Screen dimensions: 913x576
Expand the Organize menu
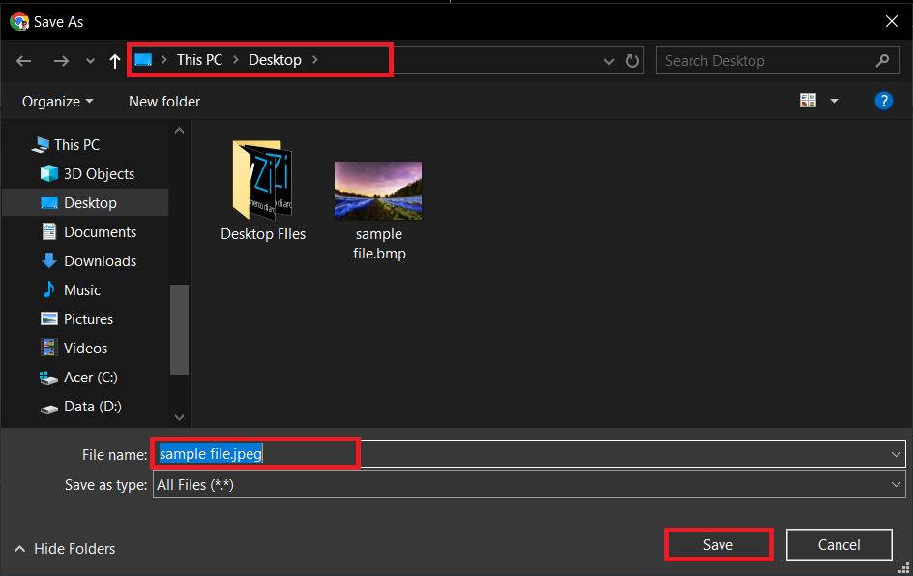coord(55,101)
